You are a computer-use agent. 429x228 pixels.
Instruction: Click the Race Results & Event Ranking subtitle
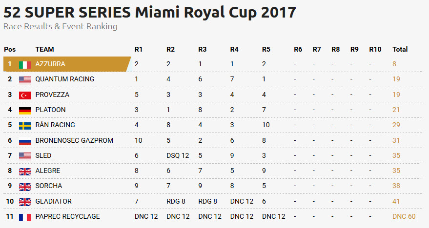[61, 26]
